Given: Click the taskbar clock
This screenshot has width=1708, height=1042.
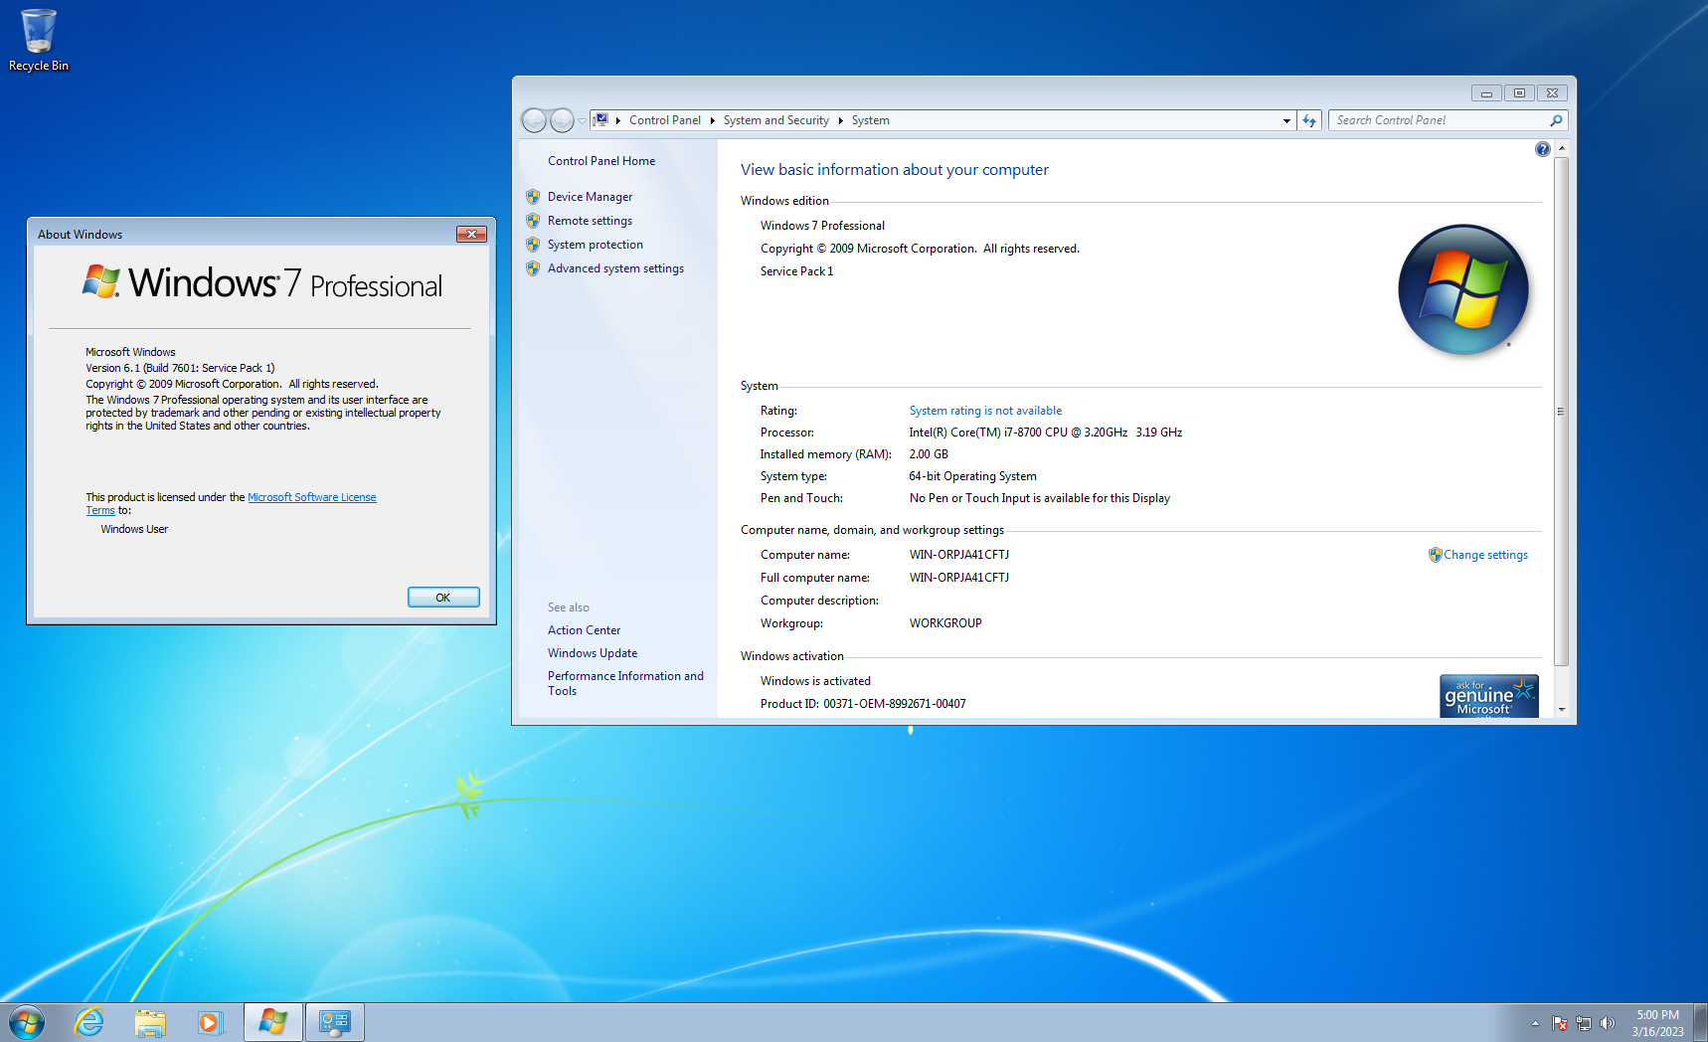Looking at the screenshot, I should [1657, 1023].
